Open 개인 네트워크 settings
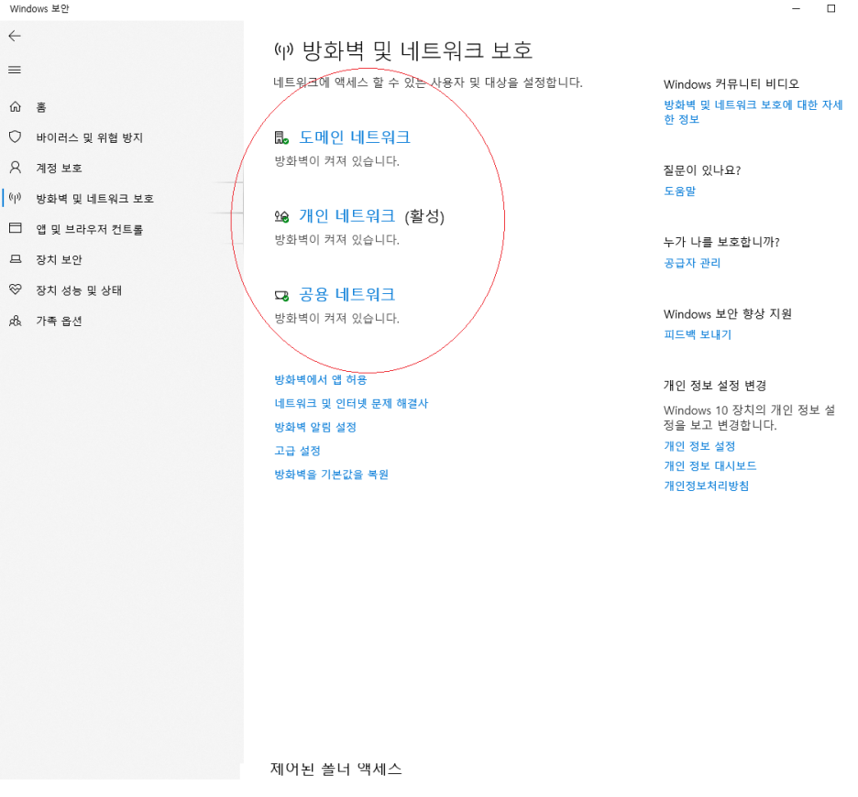 346,216
